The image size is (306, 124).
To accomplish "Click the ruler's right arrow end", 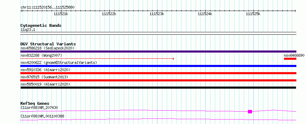I will tap(295, 11).
